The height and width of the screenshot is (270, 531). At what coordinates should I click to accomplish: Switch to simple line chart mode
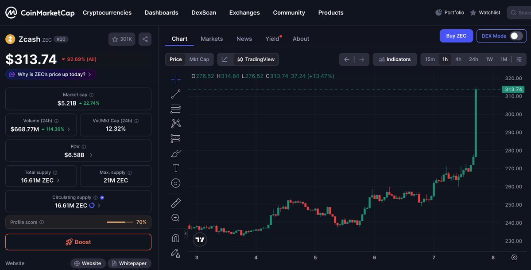[225, 59]
